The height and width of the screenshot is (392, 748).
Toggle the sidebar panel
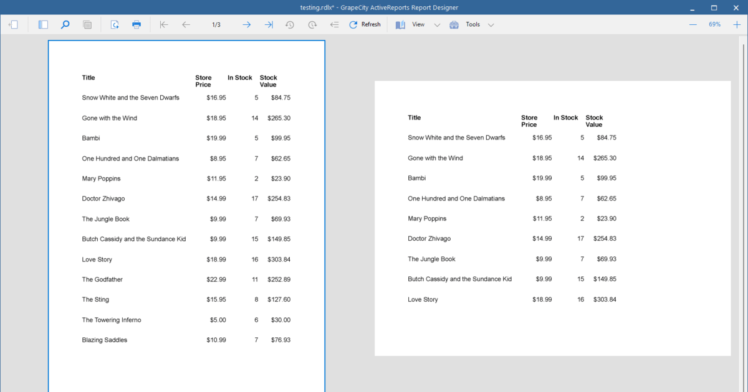click(43, 25)
